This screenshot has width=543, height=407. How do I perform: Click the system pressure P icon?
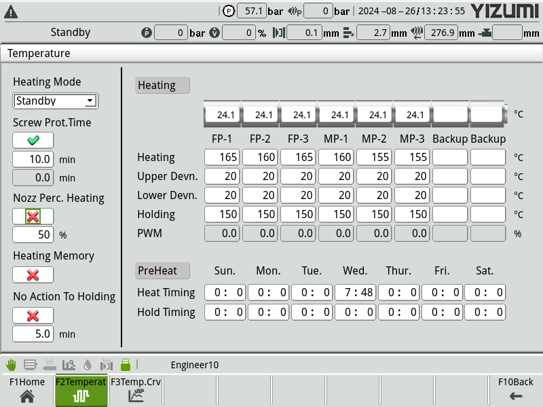pos(228,11)
